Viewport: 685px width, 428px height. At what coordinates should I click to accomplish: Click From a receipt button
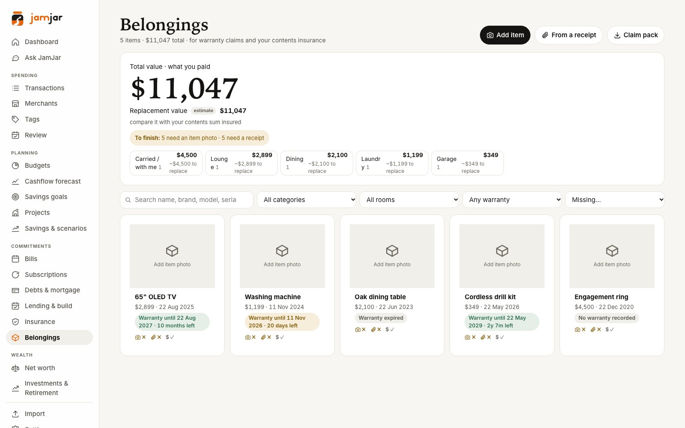pos(569,35)
